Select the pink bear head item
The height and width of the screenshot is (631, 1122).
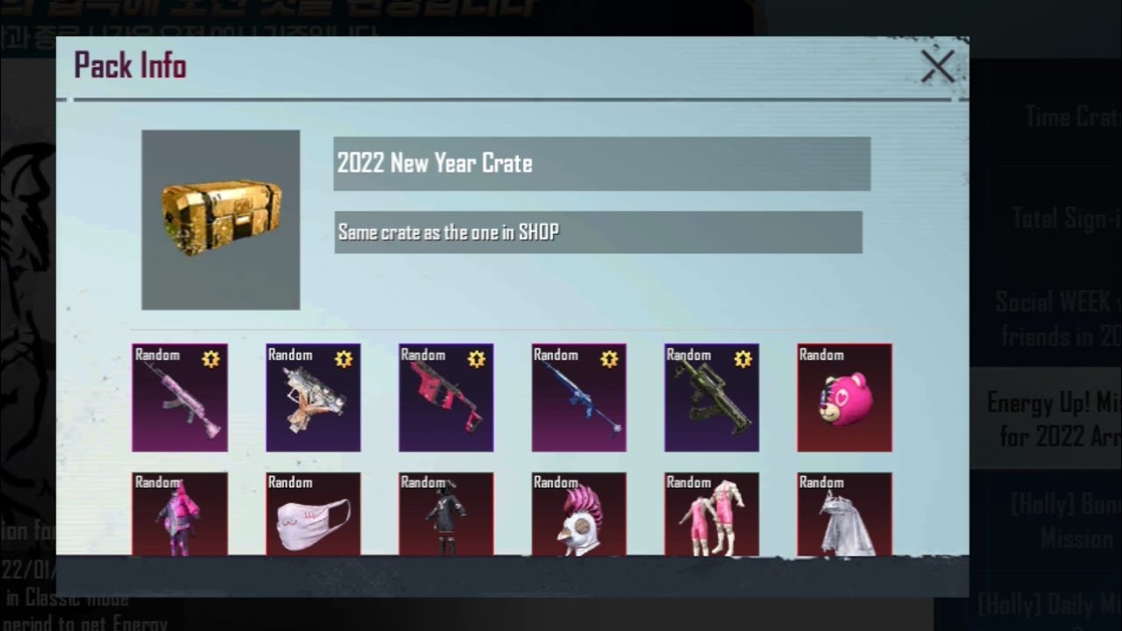tap(844, 398)
